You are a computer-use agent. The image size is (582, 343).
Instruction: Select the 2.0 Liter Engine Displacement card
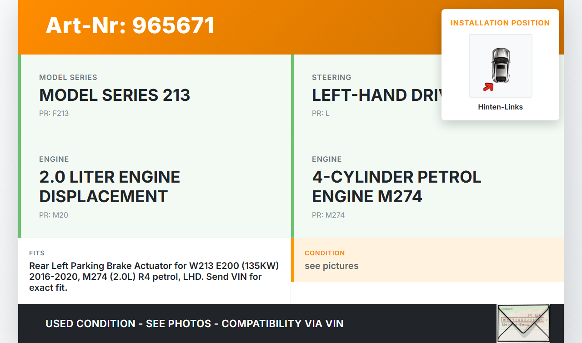tap(155, 187)
